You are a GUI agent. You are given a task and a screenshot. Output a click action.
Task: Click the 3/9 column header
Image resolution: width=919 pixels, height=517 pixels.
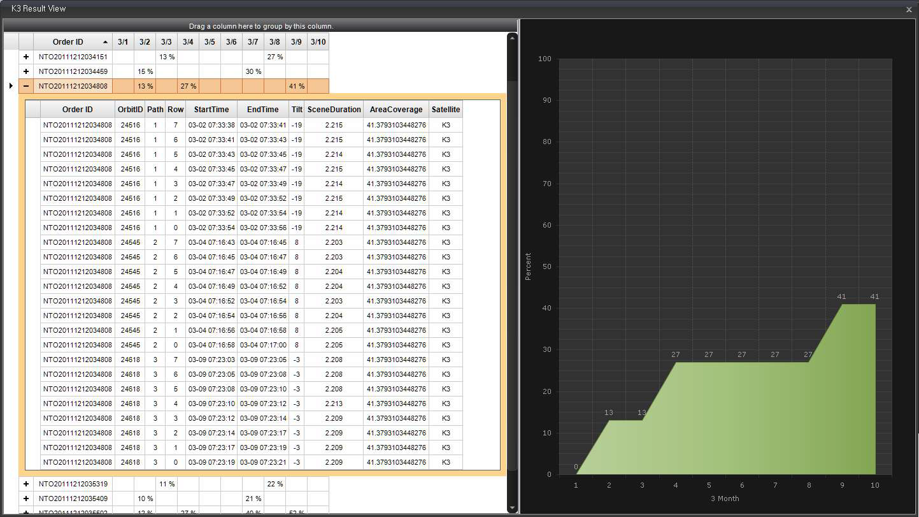[297, 42]
